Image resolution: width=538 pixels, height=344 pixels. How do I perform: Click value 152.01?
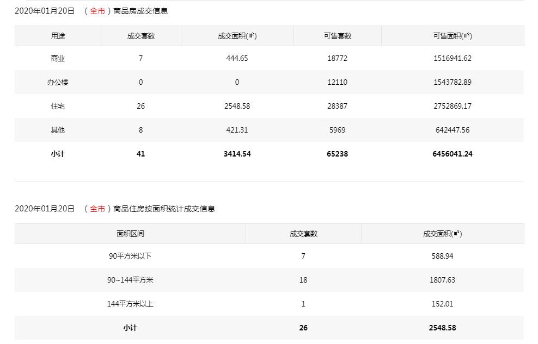point(442,304)
